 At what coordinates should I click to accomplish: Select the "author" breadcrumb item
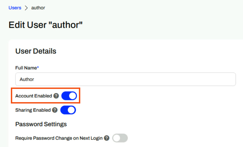pyautogui.click(x=38, y=8)
